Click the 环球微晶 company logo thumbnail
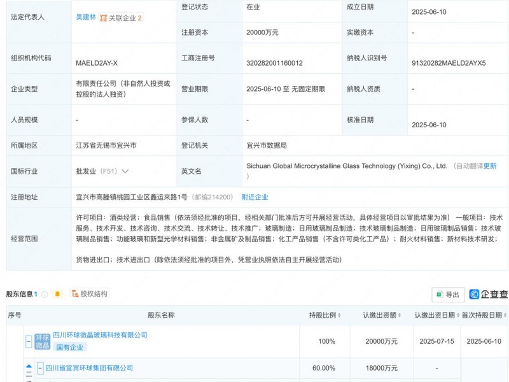The height and width of the screenshot is (382, 509). 42,341
